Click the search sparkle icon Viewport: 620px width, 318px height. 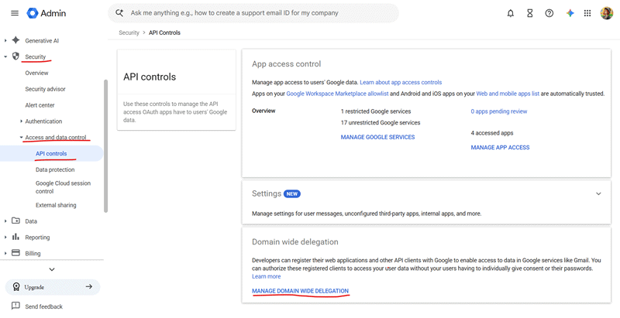pyautogui.click(x=119, y=12)
